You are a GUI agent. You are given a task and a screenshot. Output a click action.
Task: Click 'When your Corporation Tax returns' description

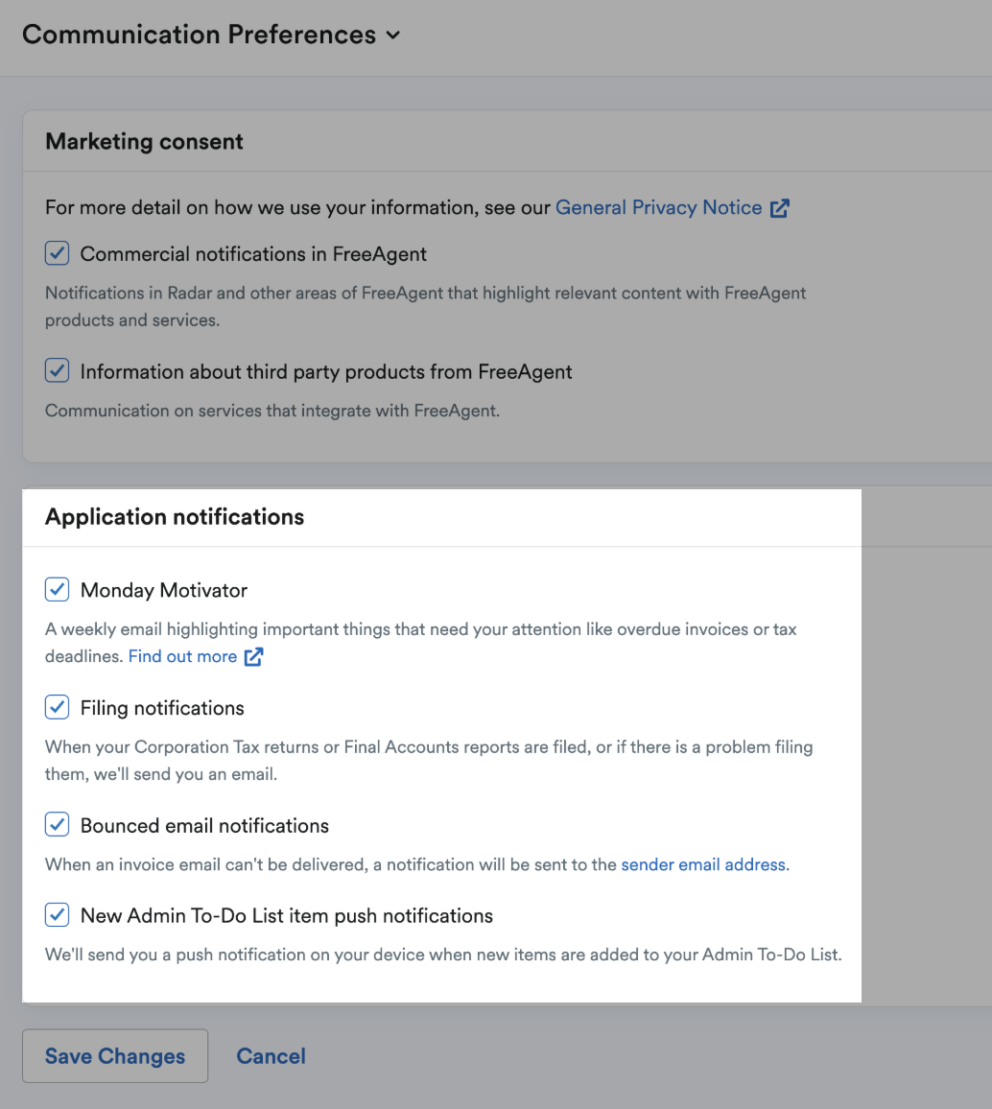coord(429,761)
